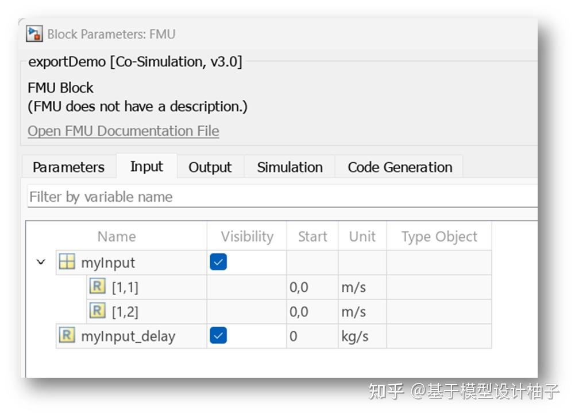575x415 pixels.
Task: Open the Output tab
Action: click(x=210, y=167)
